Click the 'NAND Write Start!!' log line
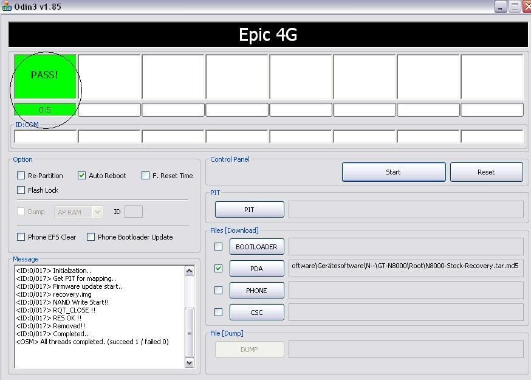531x380 pixels. click(63, 302)
